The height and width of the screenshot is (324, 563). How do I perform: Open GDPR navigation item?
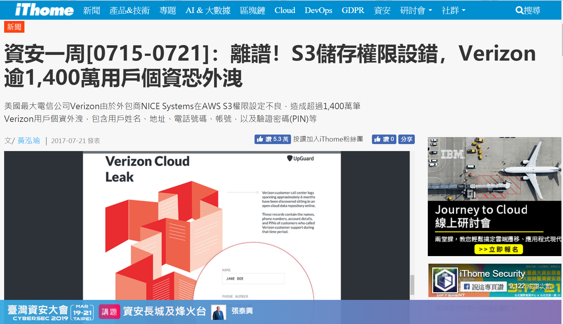(353, 10)
